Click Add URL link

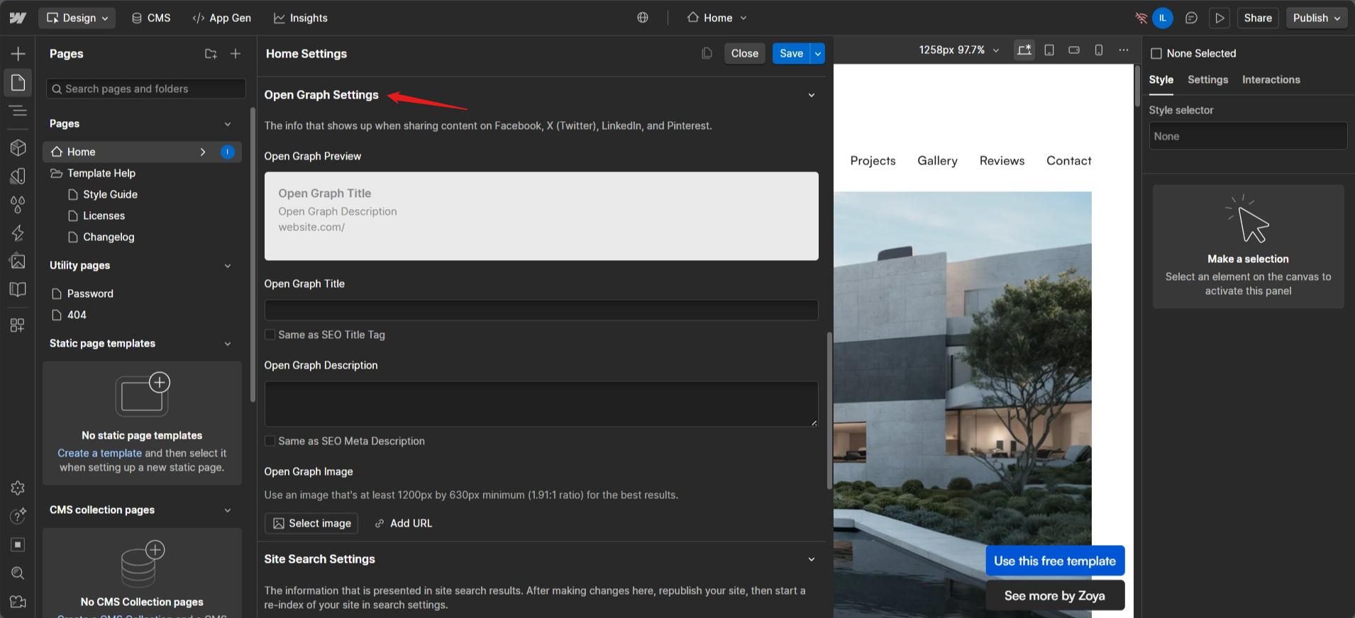(x=403, y=523)
